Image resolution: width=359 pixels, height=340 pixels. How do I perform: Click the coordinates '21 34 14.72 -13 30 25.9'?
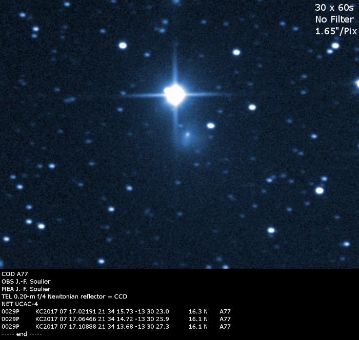pos(134,319)
